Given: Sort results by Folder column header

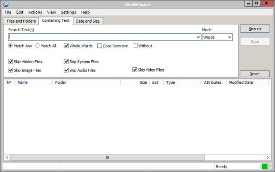Looking at the screenshot, I should pyautogui.click(x=86, y=82).
